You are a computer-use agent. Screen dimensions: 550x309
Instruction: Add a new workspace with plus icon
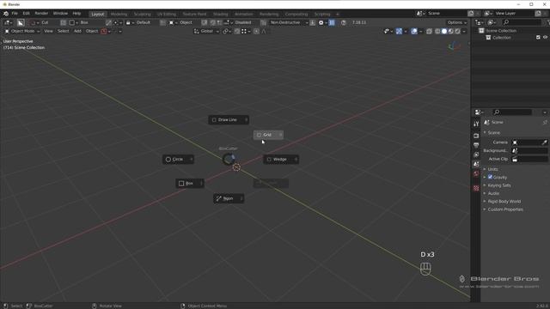tap(338, 14)
